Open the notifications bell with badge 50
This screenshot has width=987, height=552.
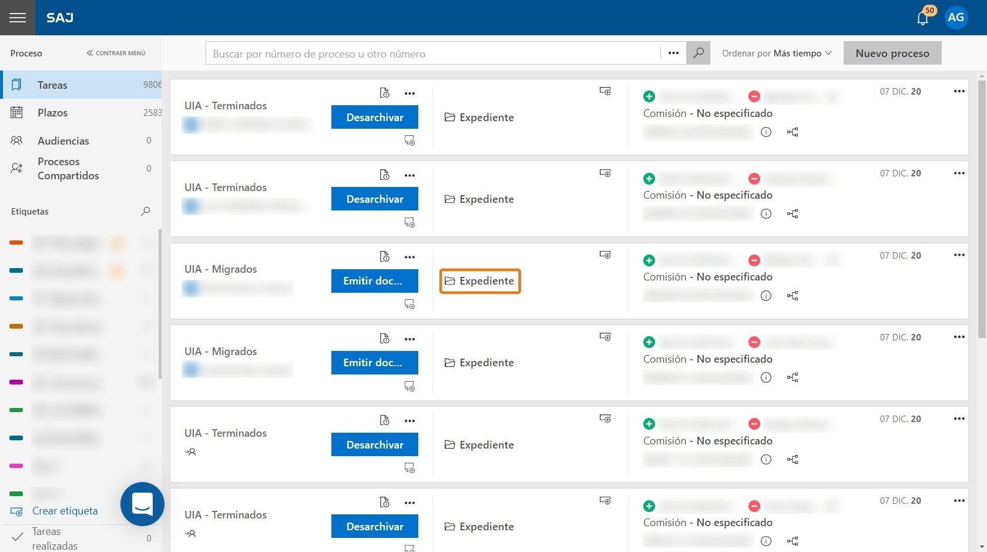click(923, 18)
